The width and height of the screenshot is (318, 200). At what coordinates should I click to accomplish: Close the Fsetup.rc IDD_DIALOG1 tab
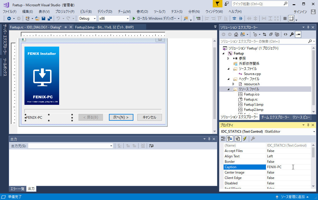[x=71, y=27]
